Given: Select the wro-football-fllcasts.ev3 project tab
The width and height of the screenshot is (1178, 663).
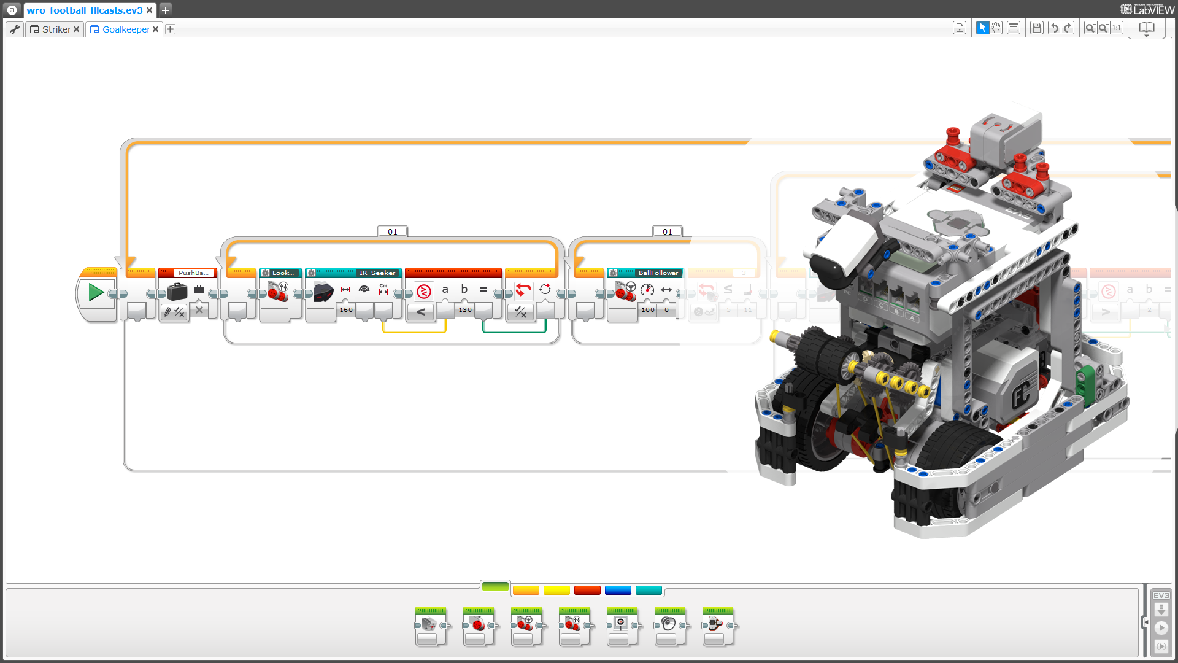Looking at the screenshot, I should [84, 10].
